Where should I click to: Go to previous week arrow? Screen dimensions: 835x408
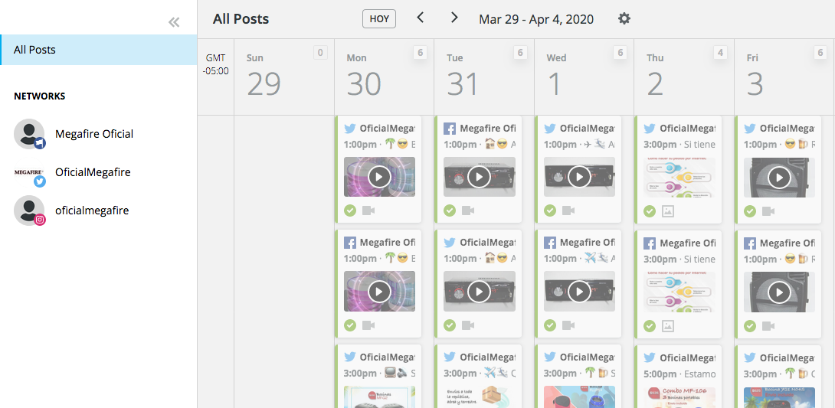(420, 18)
